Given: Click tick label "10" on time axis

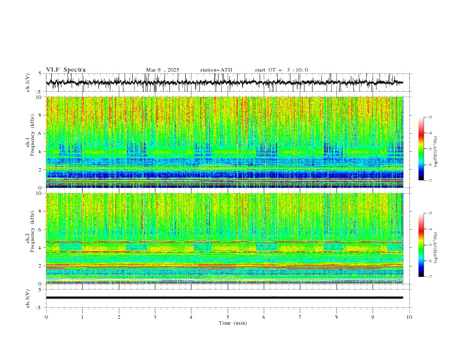Looking at the screenshot, I should pyautogui.click(x=409, y=317).
